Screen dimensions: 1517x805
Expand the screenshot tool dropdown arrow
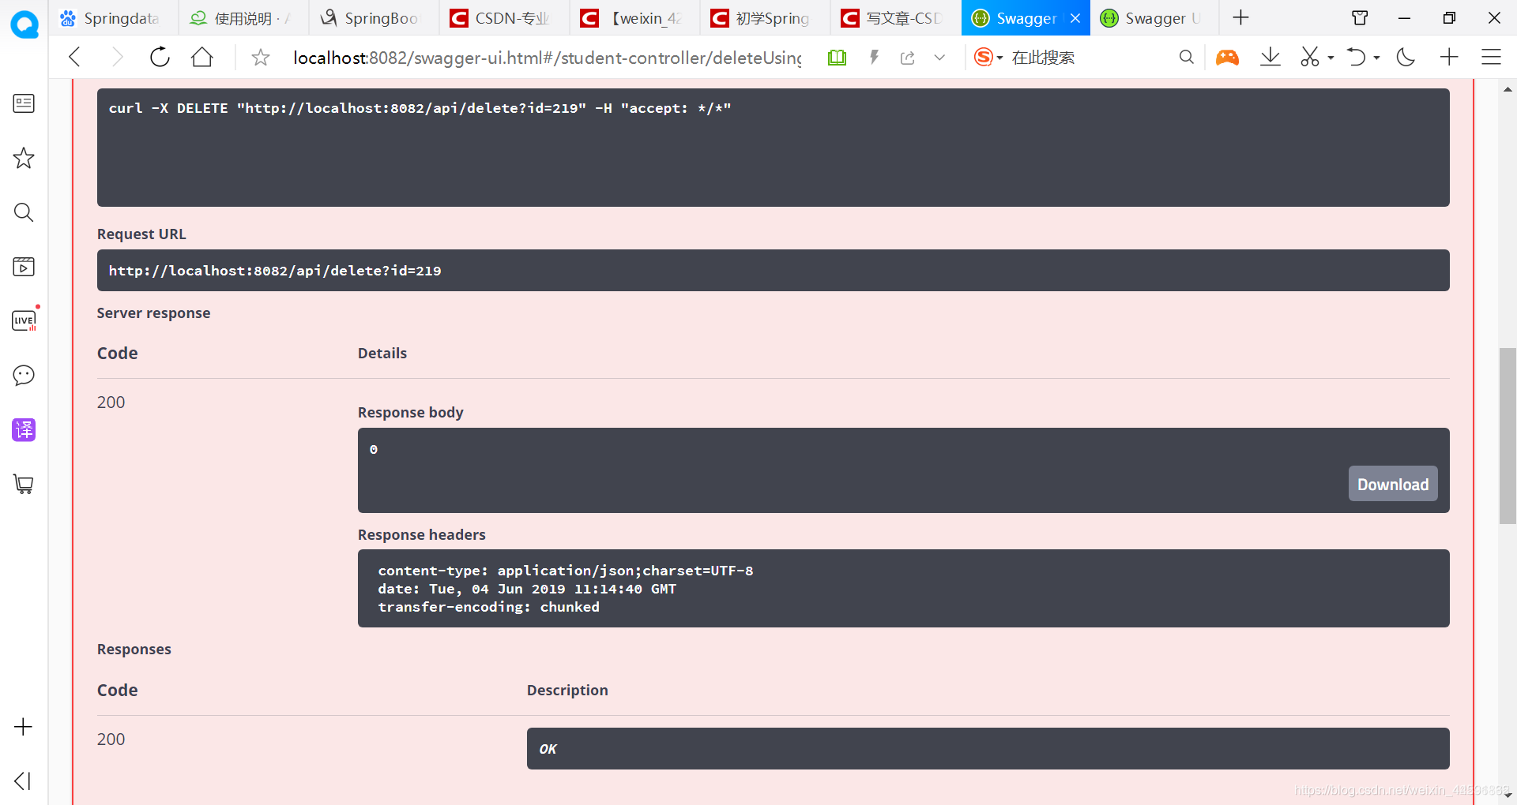point(1331,58)
